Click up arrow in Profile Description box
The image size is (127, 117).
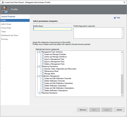click(122, 29)
